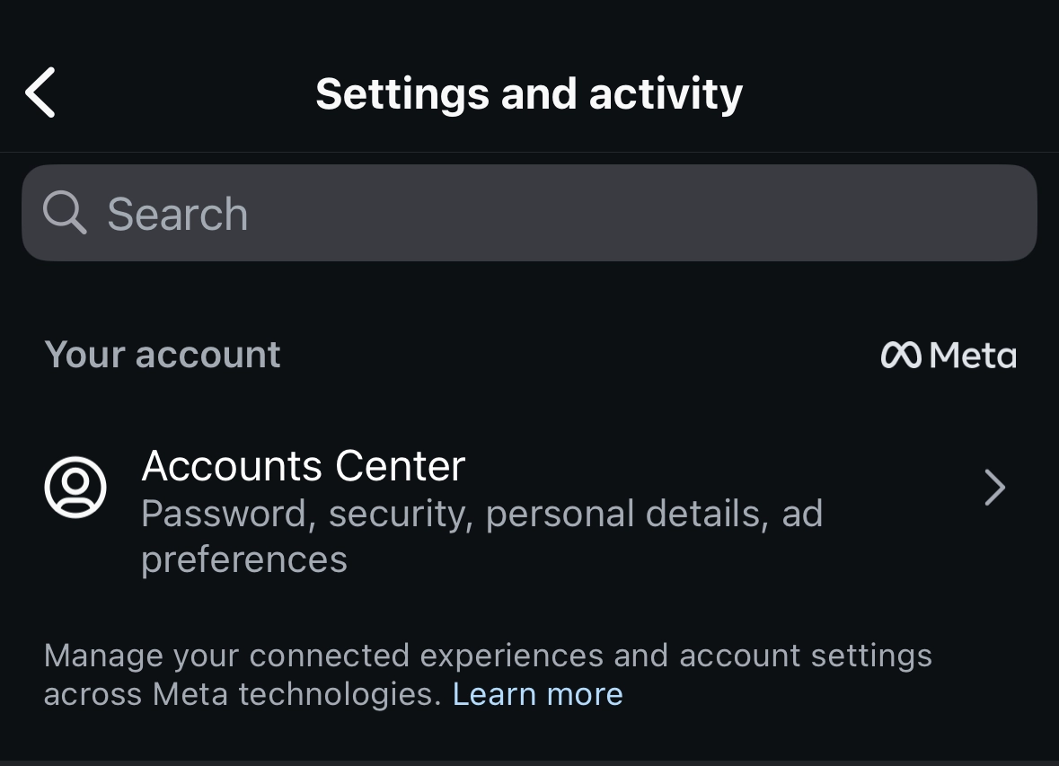Click the account settings words in description
This screenshot has width=1059, height=766.
tap(805, 656)
